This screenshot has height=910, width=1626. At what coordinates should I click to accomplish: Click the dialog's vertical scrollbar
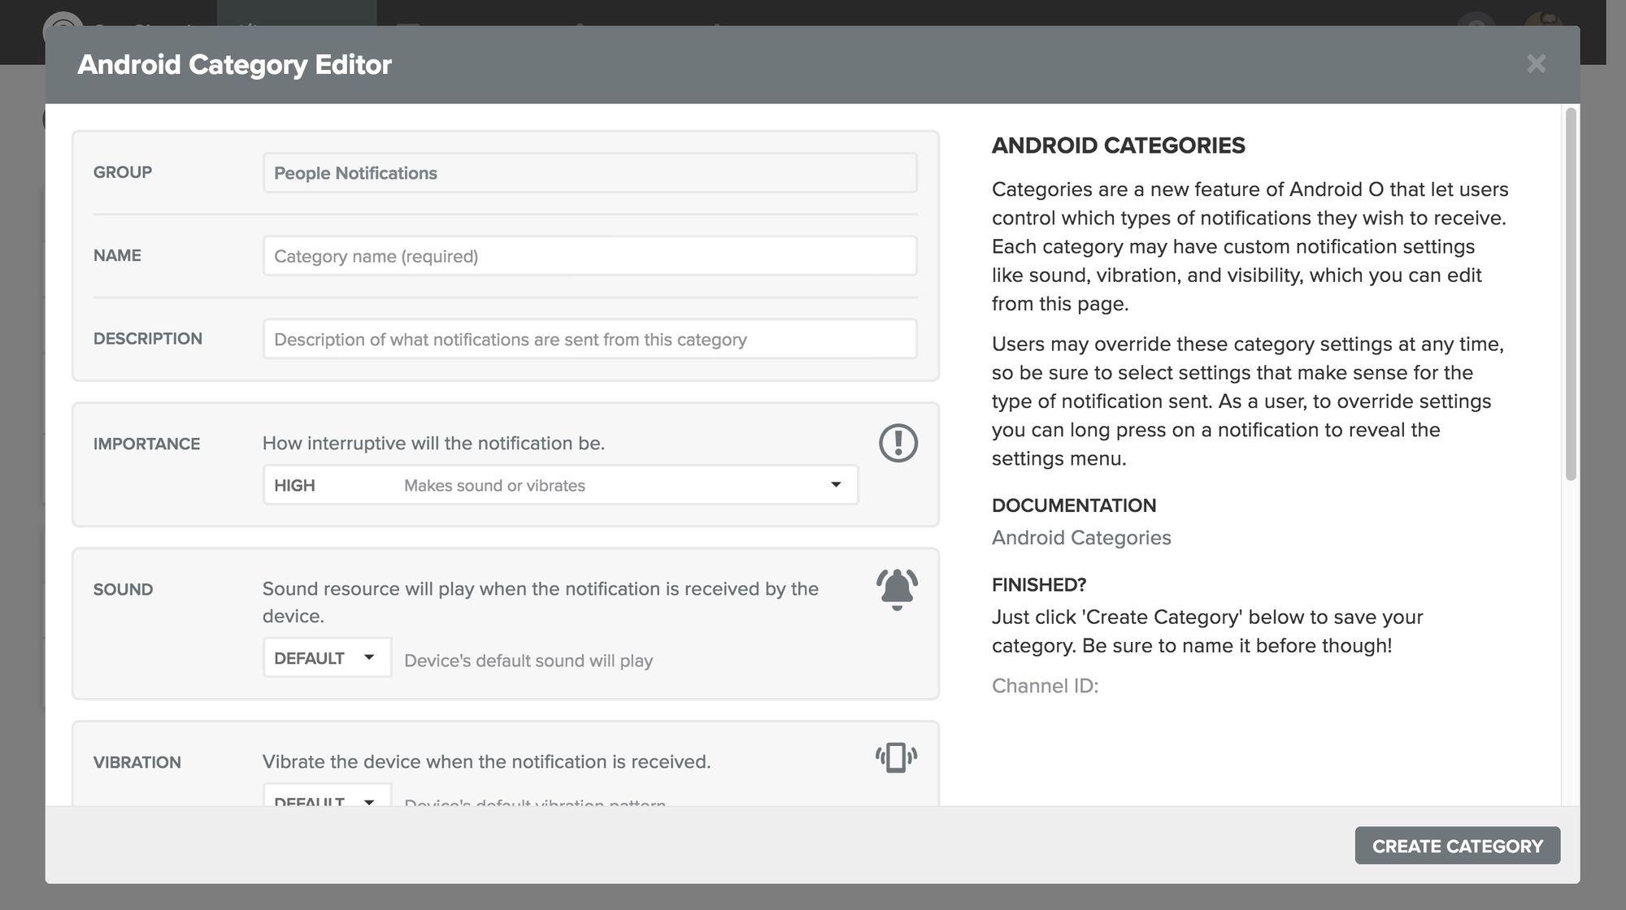tap(1571, 294)
